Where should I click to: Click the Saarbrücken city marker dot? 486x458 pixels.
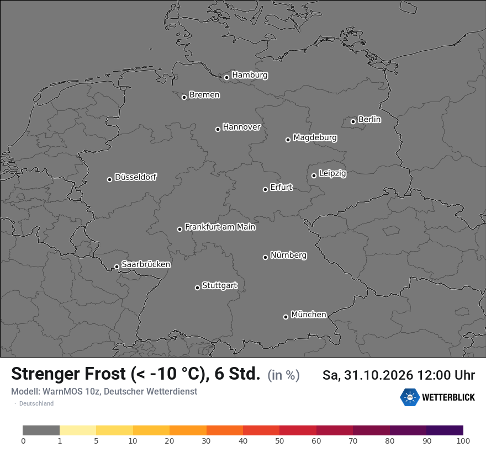coord(117,267)
